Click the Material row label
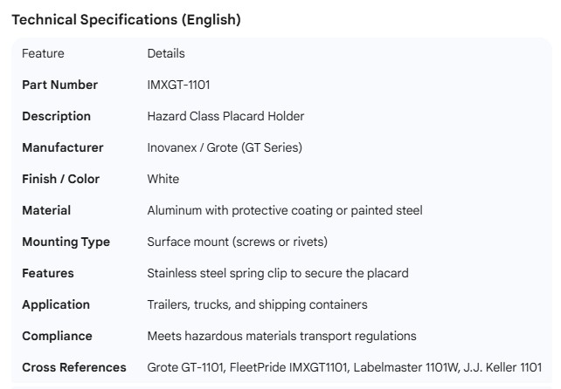 [x=46, y=210]
